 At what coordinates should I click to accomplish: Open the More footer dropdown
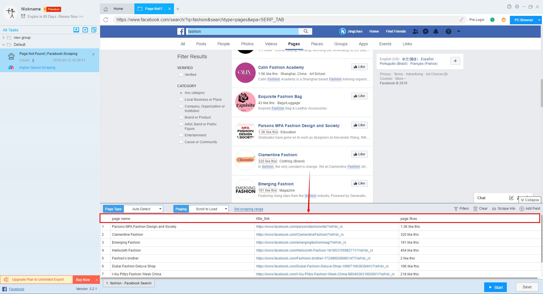[400, 79]
